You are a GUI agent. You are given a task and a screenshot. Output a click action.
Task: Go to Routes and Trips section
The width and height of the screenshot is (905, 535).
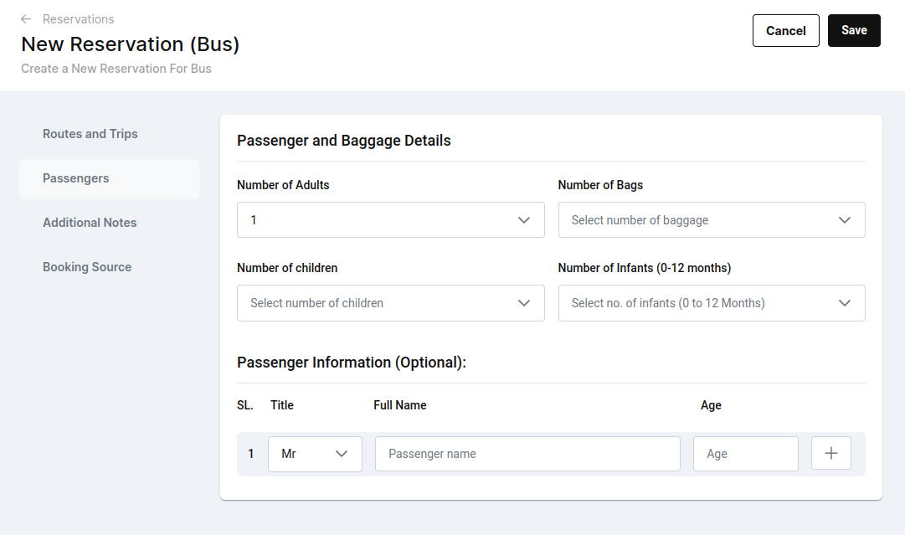[x=90, y=134]
